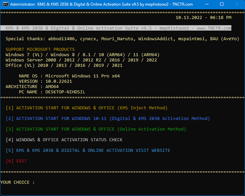Click the 'PC NAME : DESKTOP-NIHDSIL' line
The image size is (245, 196).
[x=52, y=92]
